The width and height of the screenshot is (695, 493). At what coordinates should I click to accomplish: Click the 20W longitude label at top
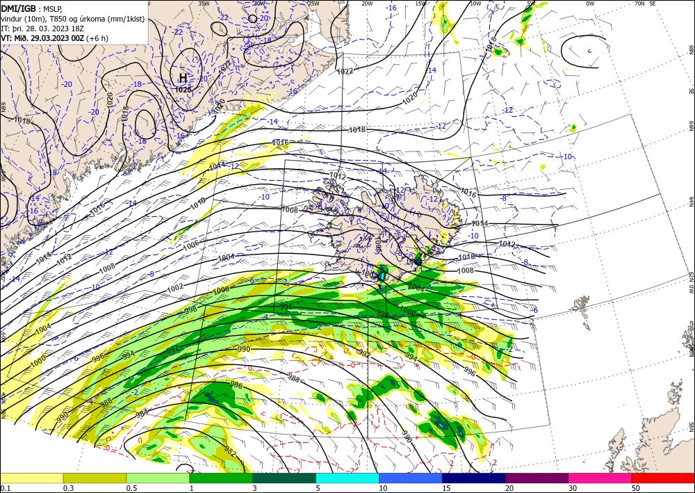point(367,3)
